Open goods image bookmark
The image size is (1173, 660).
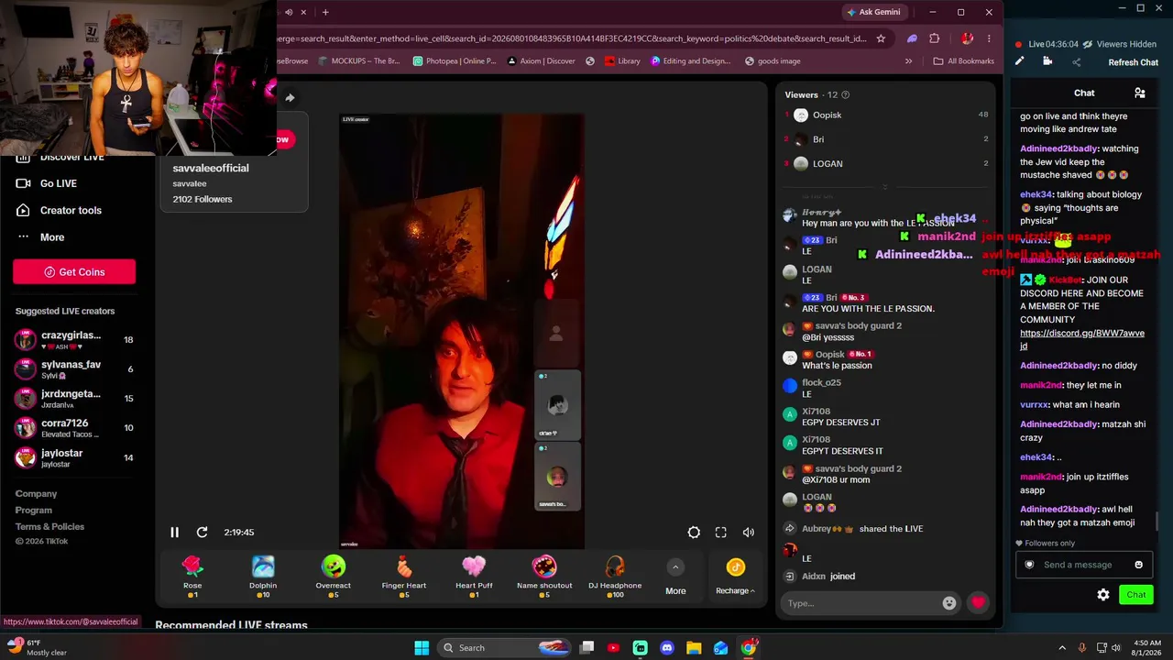[773, 61]
